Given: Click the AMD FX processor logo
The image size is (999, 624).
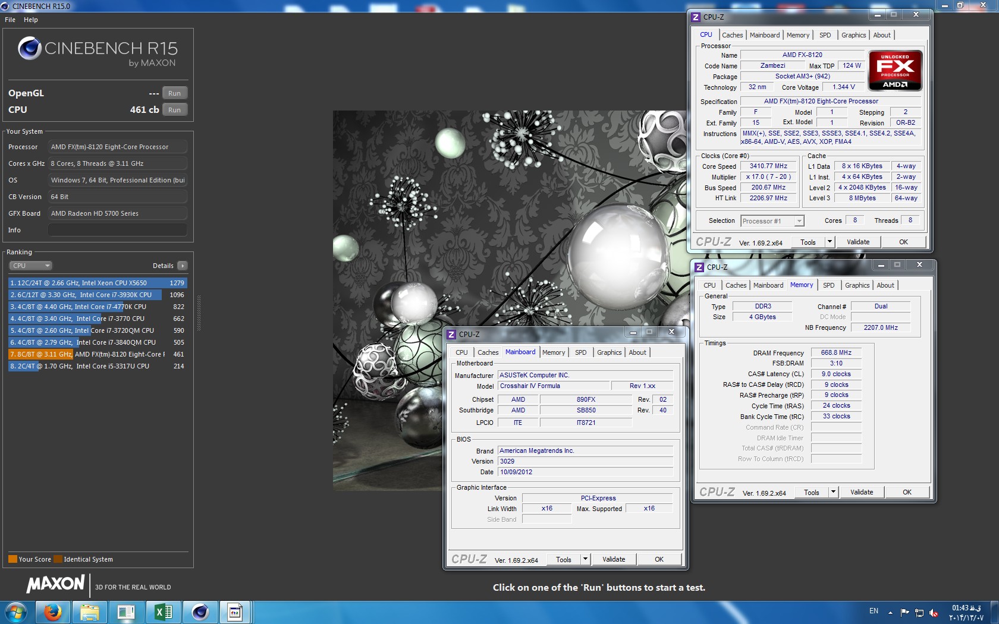Looking at the screenshot, I should (895, 70).
